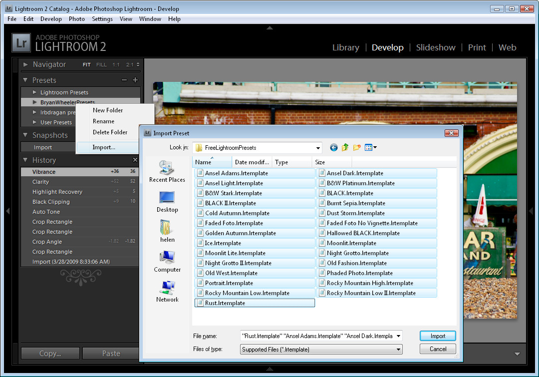Switch to the Print module
539x377 pixels.
pos(477,47)
